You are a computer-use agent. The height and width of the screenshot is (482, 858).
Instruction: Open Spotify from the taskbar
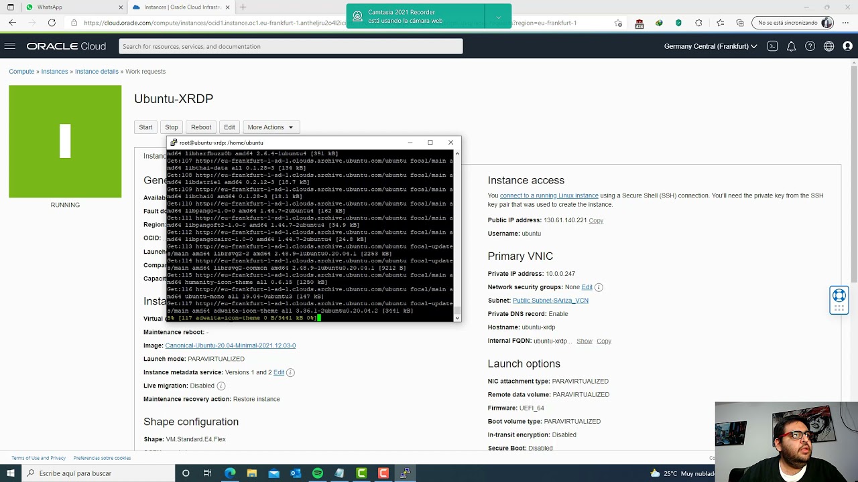317,473
